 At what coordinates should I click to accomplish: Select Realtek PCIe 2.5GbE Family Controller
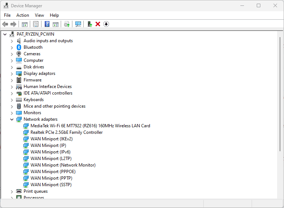67,132
